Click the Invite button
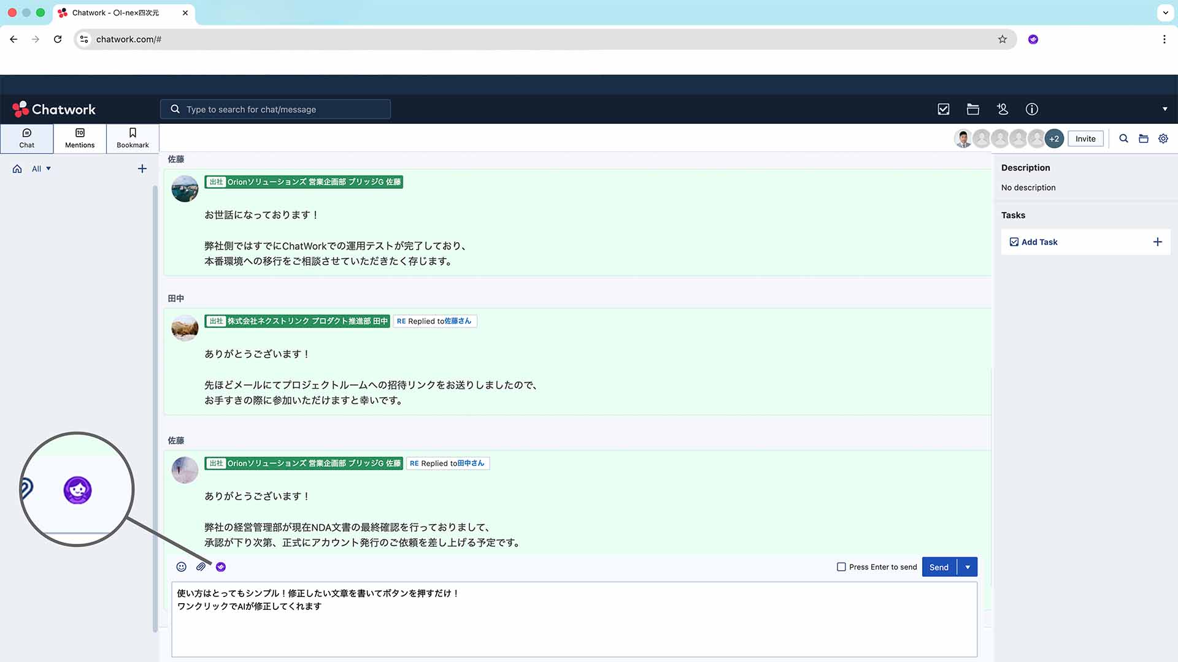 [1085, 139]
